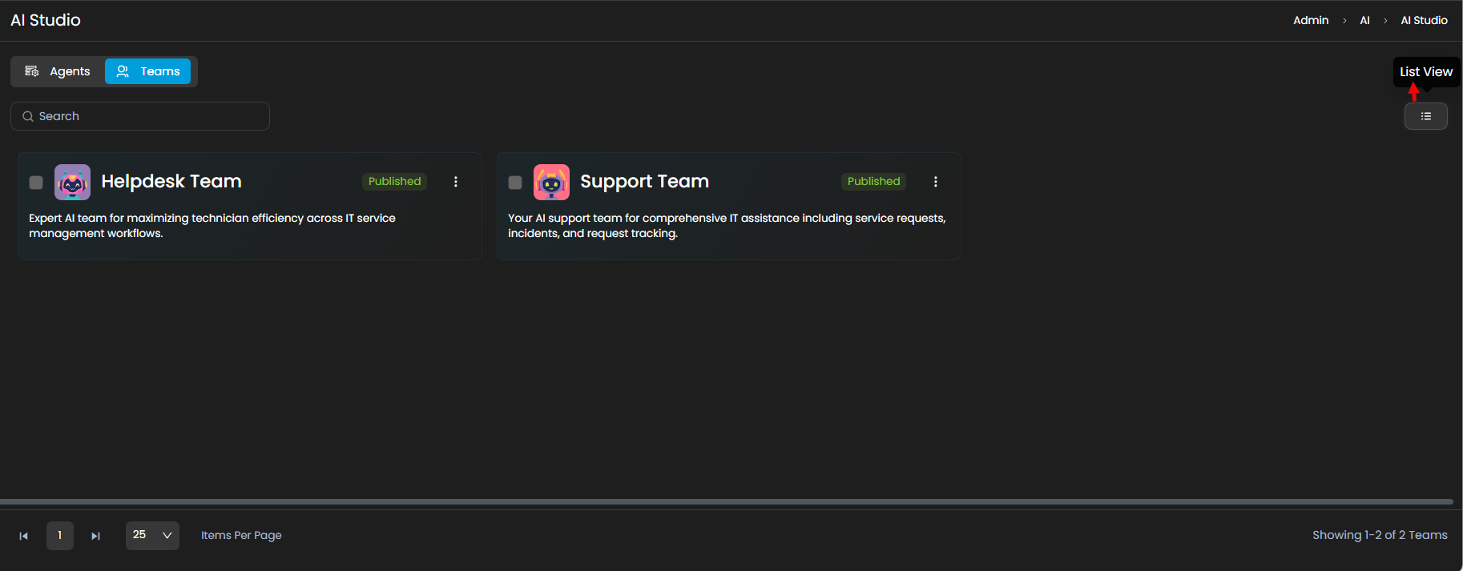Switch to the Agents tab
The height and width of the screenshot is (571, 1463).
coord(58,71)
